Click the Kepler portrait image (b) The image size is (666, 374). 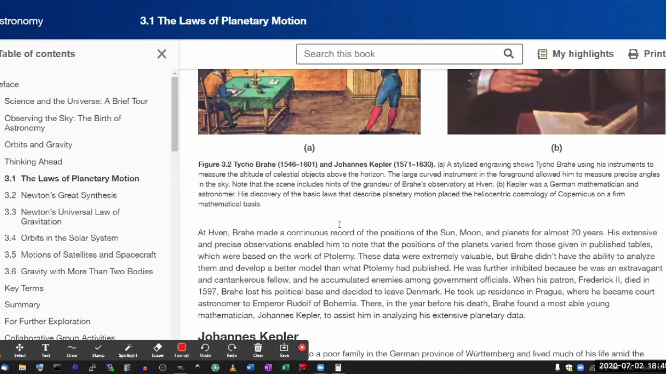tap(556, 102)
